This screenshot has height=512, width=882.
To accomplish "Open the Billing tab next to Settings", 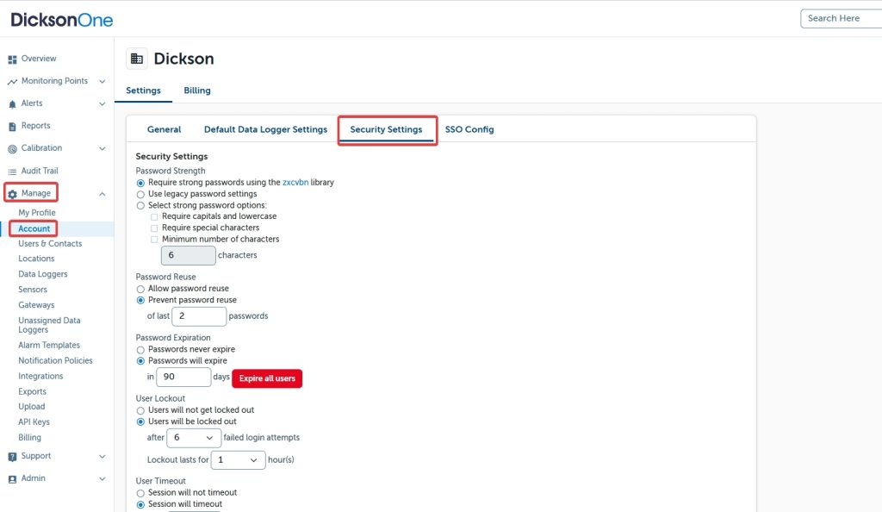I will click(197, 91).
